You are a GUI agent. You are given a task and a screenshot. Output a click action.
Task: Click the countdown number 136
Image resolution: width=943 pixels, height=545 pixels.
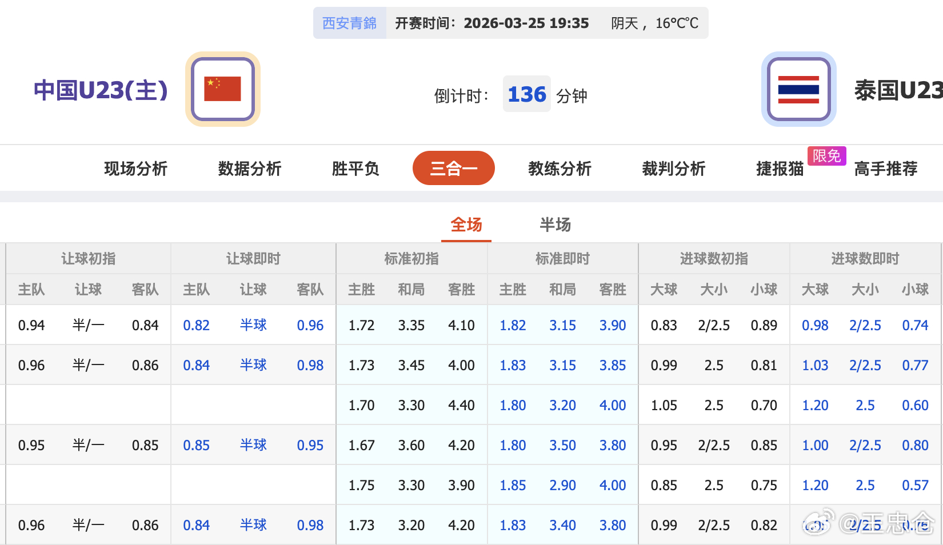(526, 94)
